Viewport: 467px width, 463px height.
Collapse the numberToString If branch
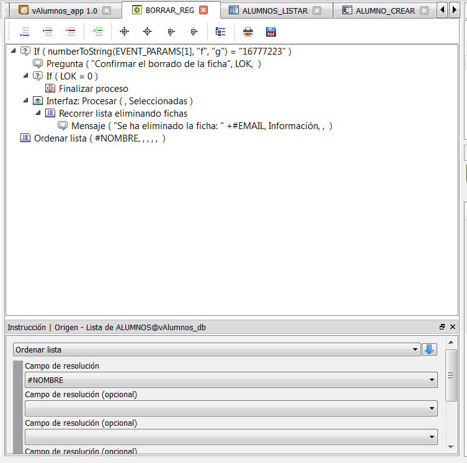click(14, 51)
